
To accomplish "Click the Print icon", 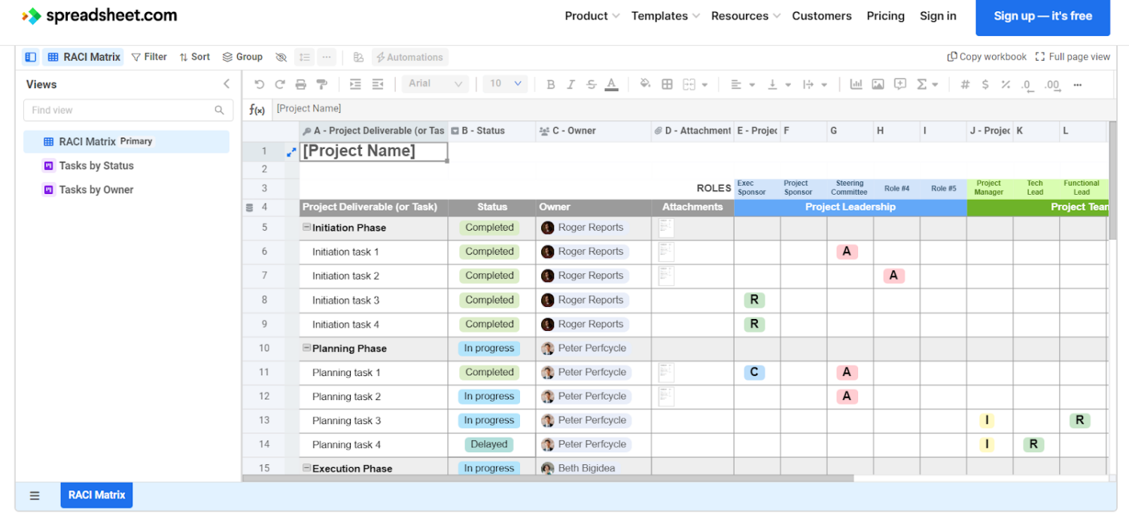I will point(301,84).
